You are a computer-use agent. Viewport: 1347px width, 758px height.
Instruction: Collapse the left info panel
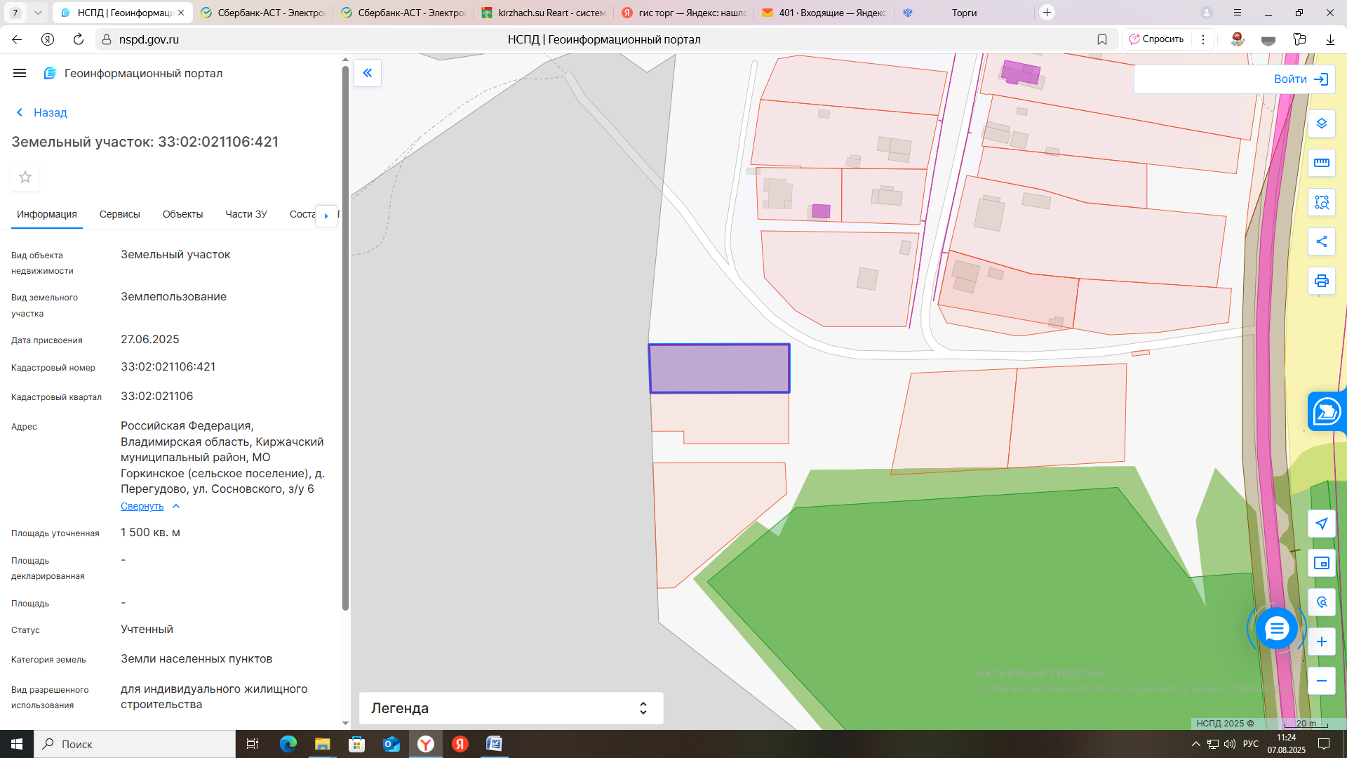368,73
